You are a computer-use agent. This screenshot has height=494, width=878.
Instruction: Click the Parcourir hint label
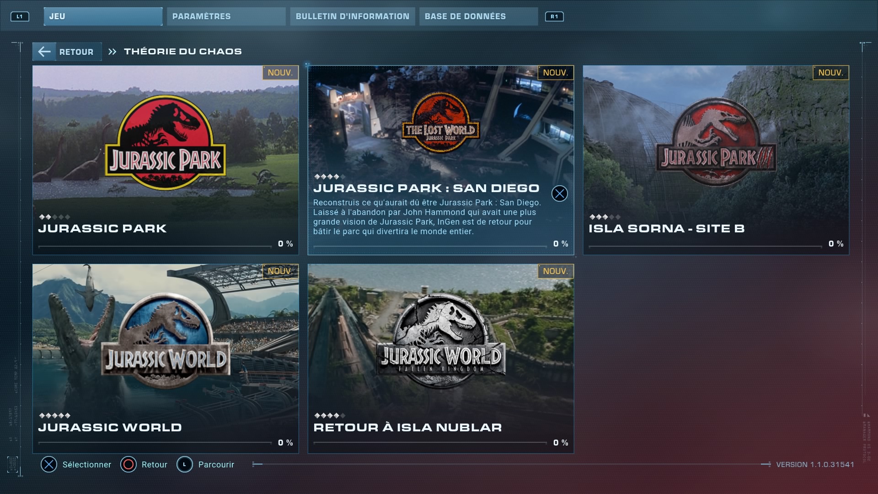[x=216, y=465]
